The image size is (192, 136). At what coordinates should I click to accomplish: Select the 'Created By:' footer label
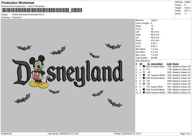[7, 133]
